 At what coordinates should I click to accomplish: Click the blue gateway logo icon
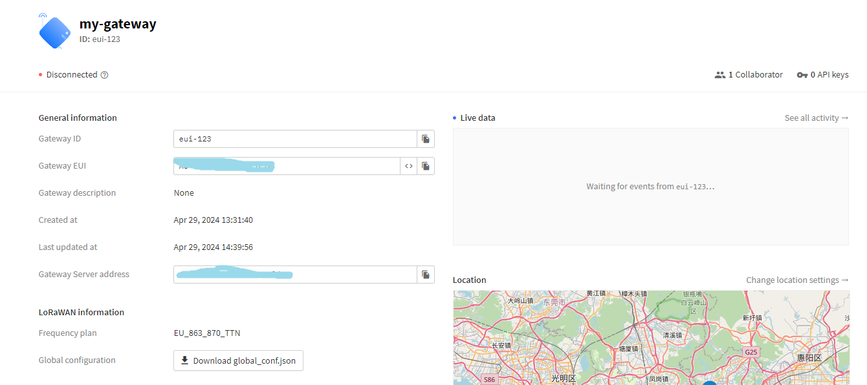pyautogui.click(x=54, y=32)
